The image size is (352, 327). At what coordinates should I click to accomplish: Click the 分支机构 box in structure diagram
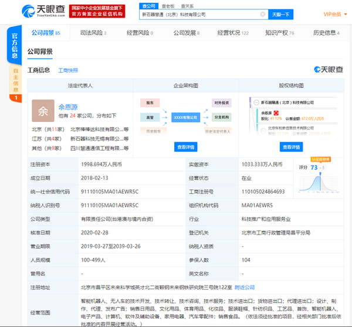coord(222,117)
